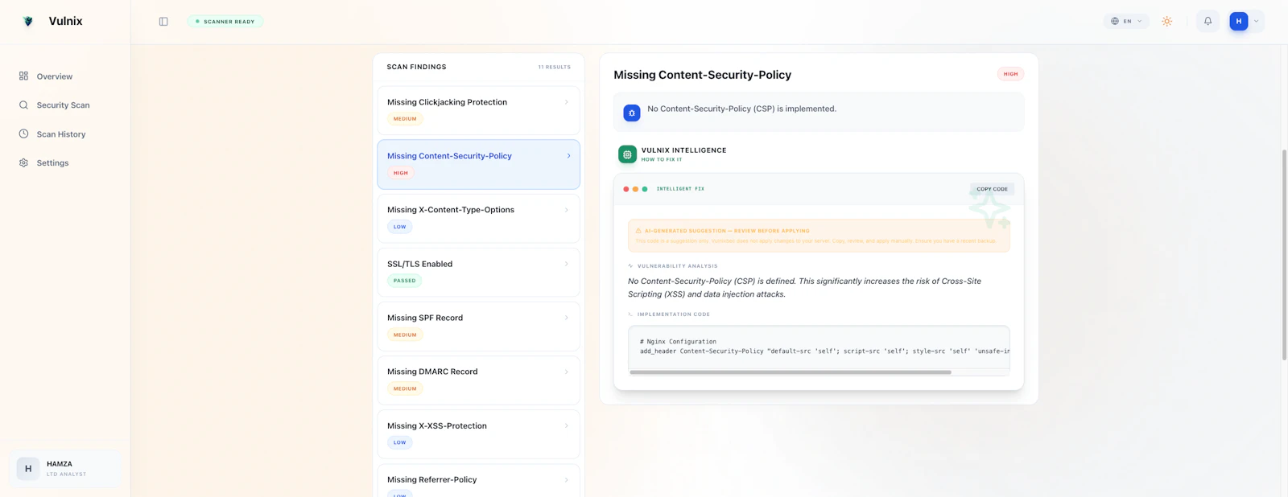Expand Missing Referrer-Policy chevron
The height and width of the screenshot is (497, 1288).
coord(567,480)
